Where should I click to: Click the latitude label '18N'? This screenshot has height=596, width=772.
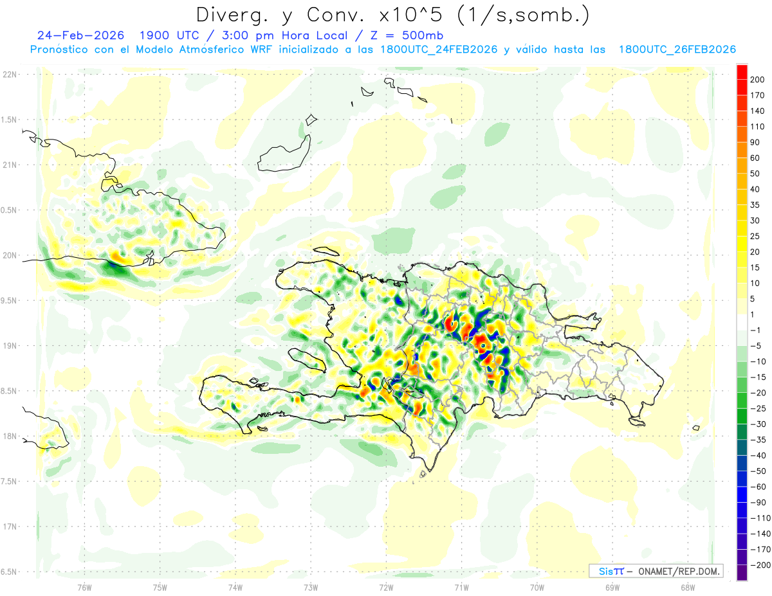pos(9,436)
